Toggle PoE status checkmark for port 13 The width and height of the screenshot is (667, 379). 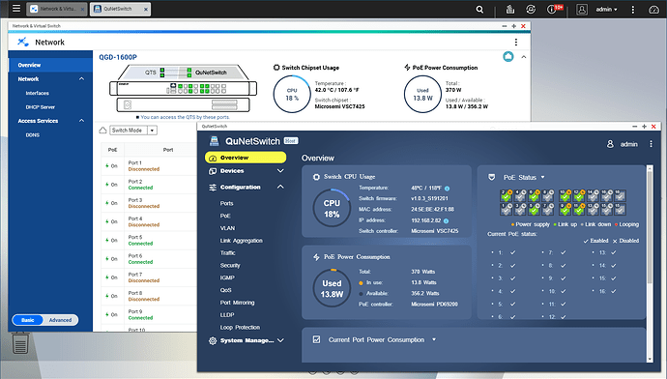tap(614, 252)
